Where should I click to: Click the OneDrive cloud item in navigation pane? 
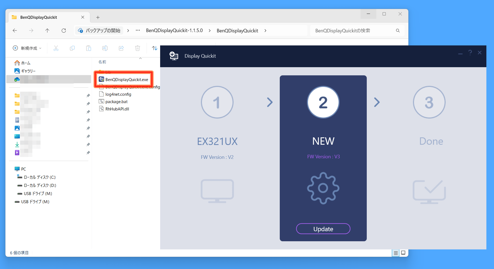click(48, 79)
